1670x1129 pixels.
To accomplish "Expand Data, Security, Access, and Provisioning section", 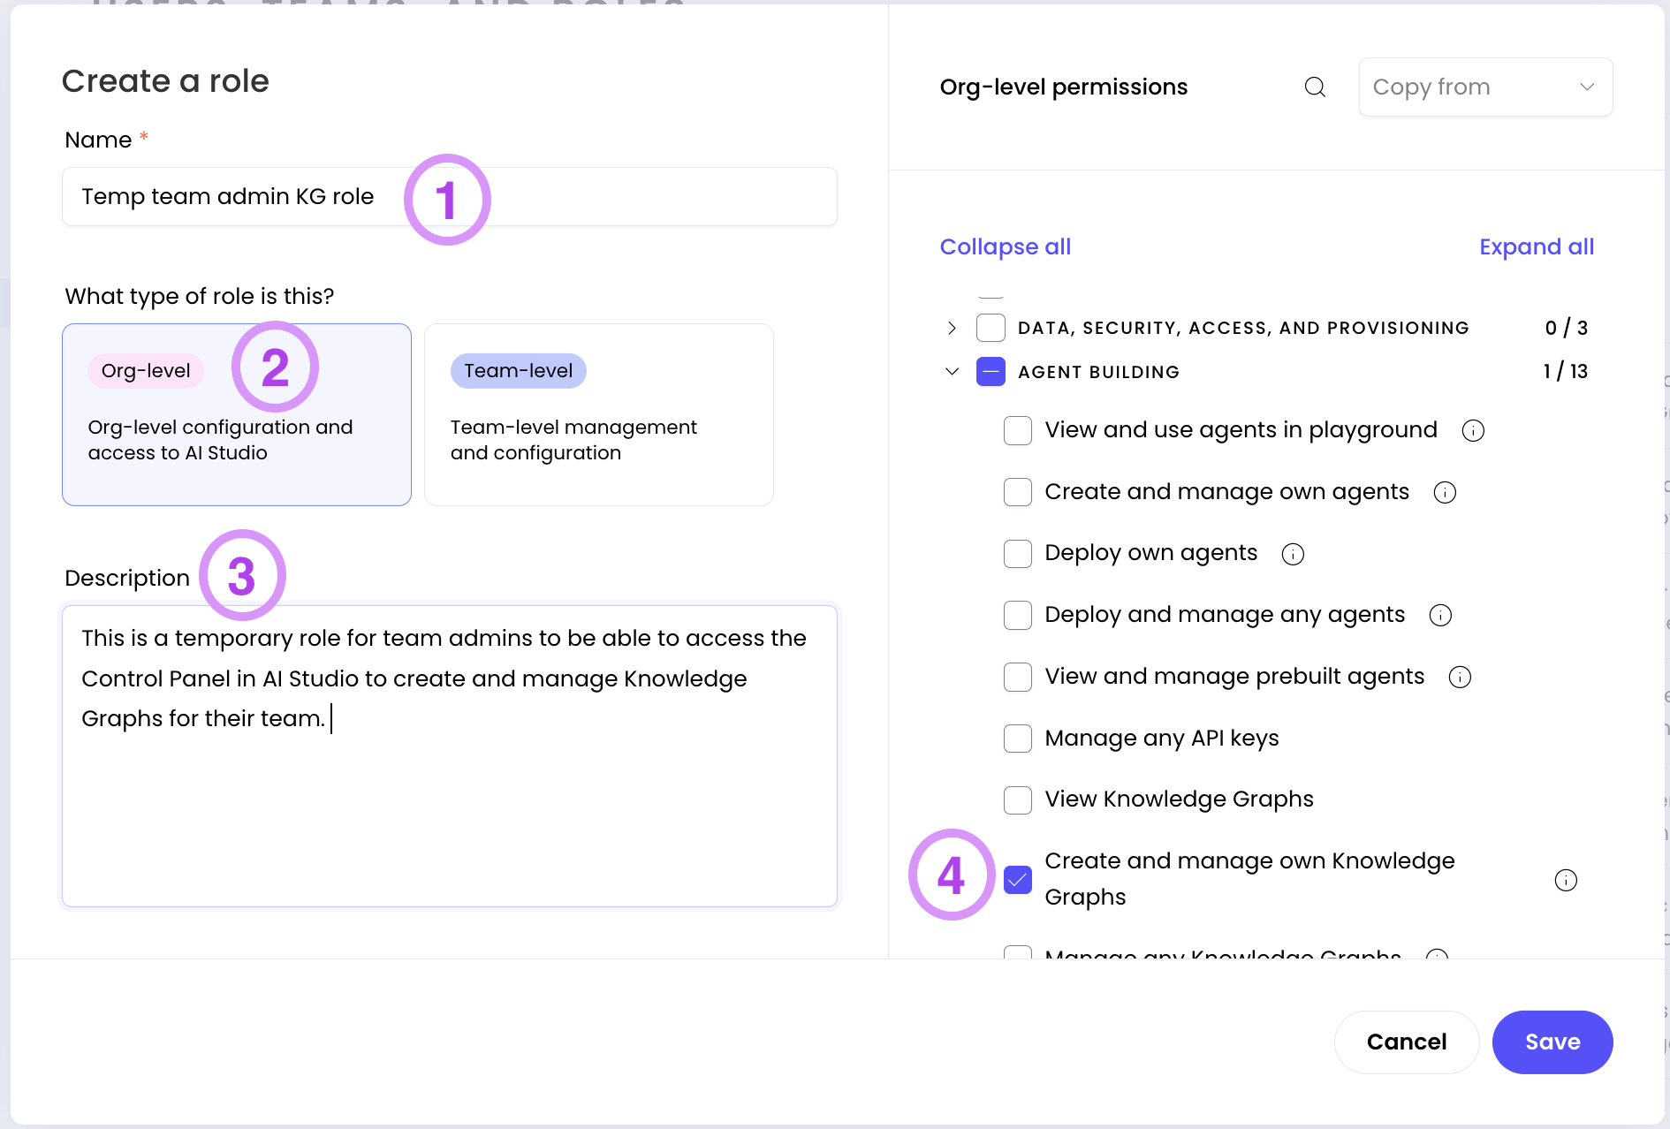I will pos(952,328).
